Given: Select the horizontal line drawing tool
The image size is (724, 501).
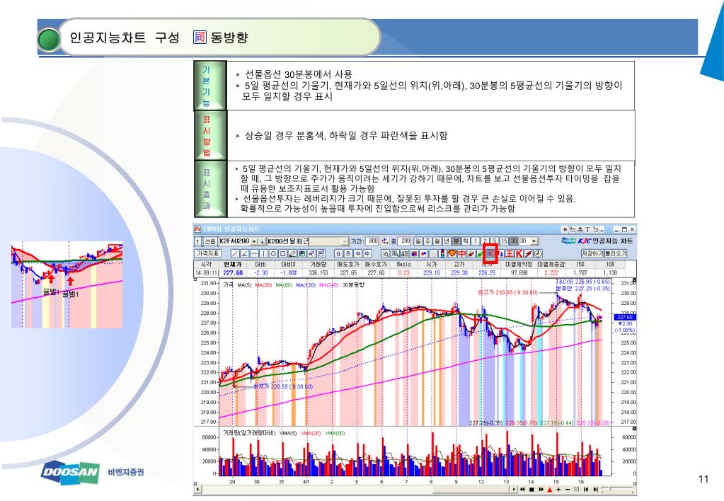Looking at the screenshot, I should point(254,253).
